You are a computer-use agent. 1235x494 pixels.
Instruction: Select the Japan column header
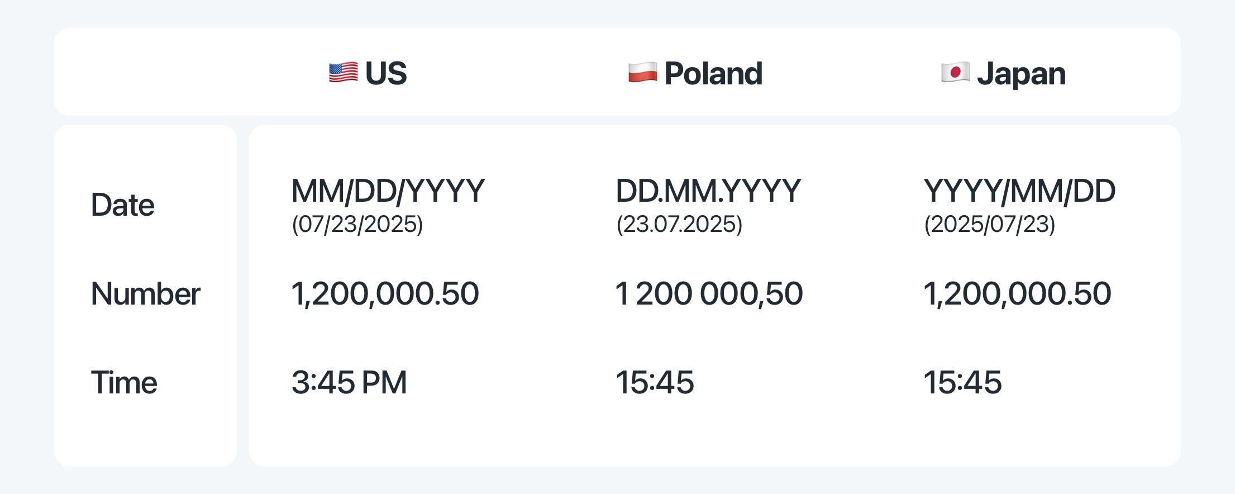1004,74
